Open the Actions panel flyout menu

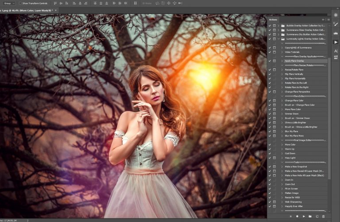(x=328, y=19)
